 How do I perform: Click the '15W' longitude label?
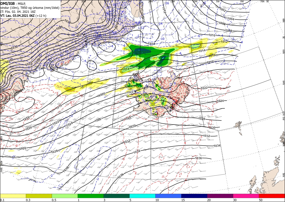[x=172, y=1]
